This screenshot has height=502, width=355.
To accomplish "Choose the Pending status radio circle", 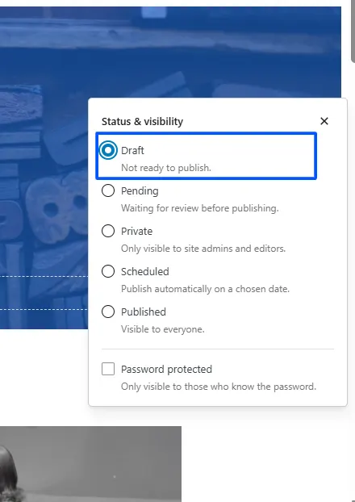I will pos(108,190).
